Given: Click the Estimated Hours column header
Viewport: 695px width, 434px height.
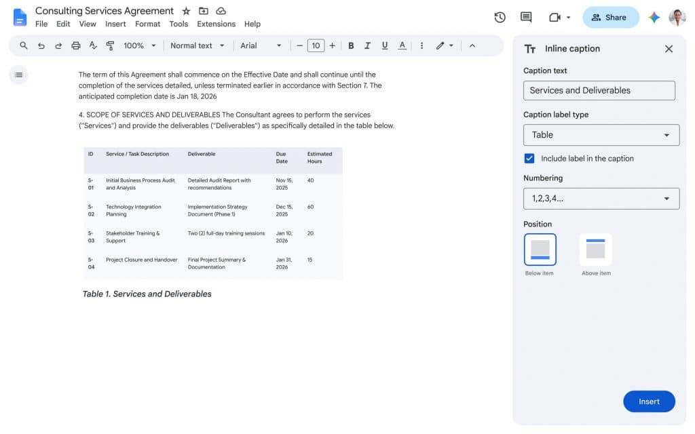Looking at the screenshot, I should click(x=319, y=157).
